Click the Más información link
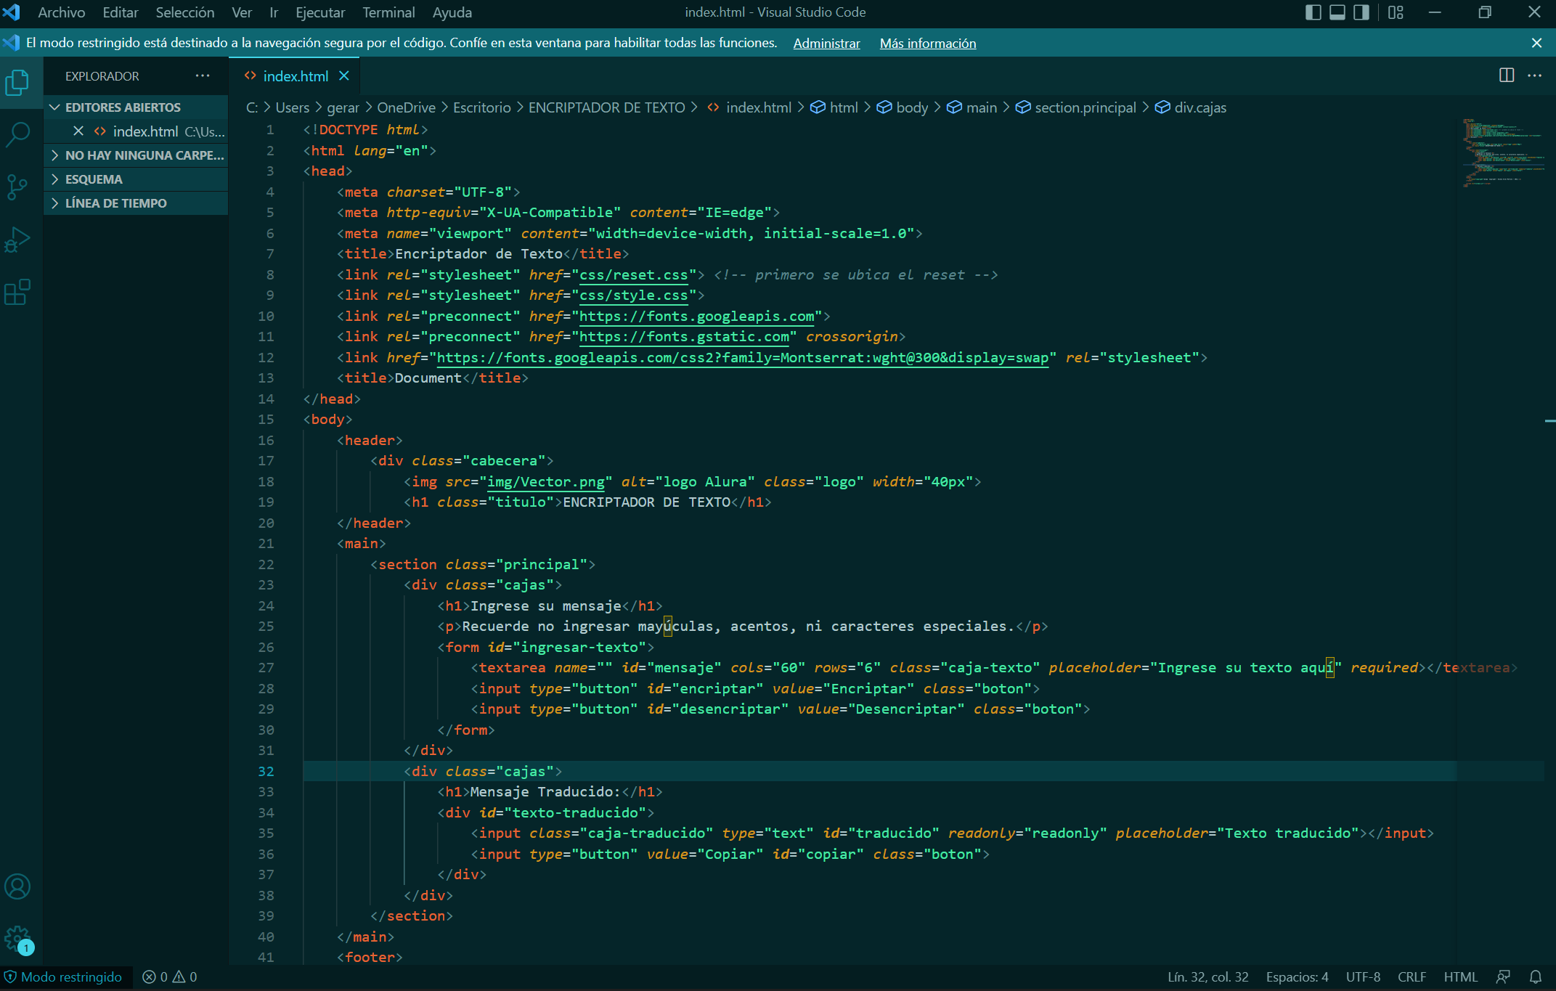 [x=927, y=43]
